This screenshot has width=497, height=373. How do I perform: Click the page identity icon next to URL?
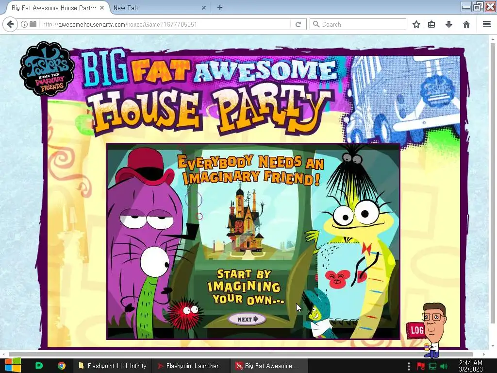coord(33,24)
